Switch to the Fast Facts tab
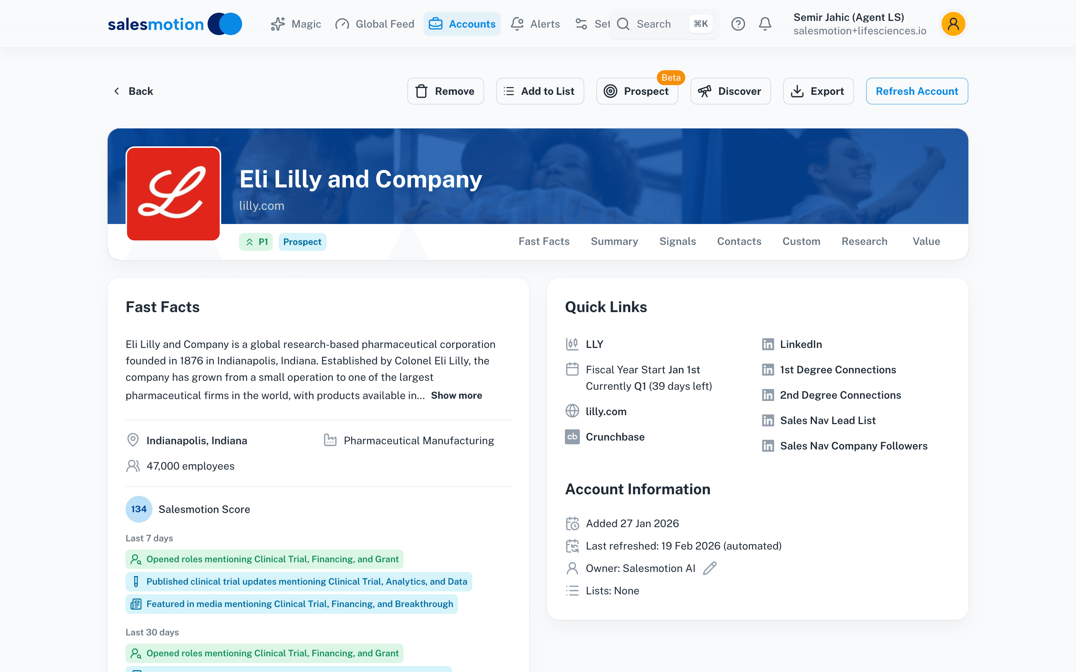The height and width of the screenshot is (672, 1076). tap(544, 241)
